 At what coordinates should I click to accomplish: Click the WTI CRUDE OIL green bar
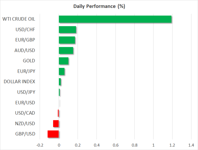[x=115, y=19]
